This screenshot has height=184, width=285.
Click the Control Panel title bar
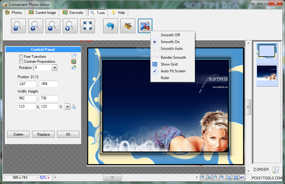click(43, 49)
